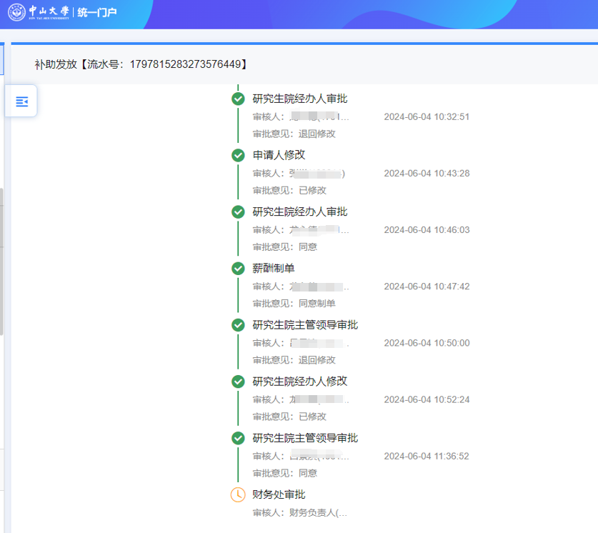This screenshot has height=533, width=598.
Task: Click green check icon beside 申请人修改
Action: click(x=238, y=155)
